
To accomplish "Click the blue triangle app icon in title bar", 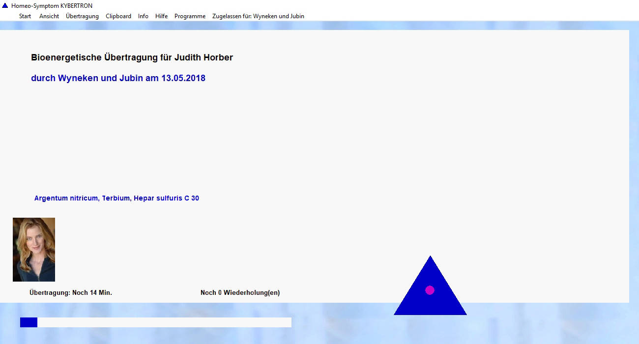I will (5, 6).
